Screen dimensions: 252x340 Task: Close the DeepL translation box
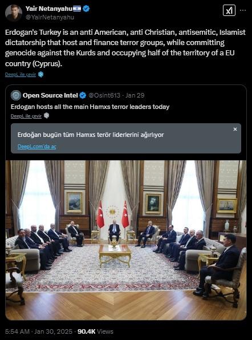click(x=235, y=129)
